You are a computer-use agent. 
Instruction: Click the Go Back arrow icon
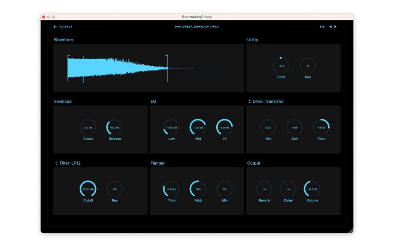(x=55, y=27)
